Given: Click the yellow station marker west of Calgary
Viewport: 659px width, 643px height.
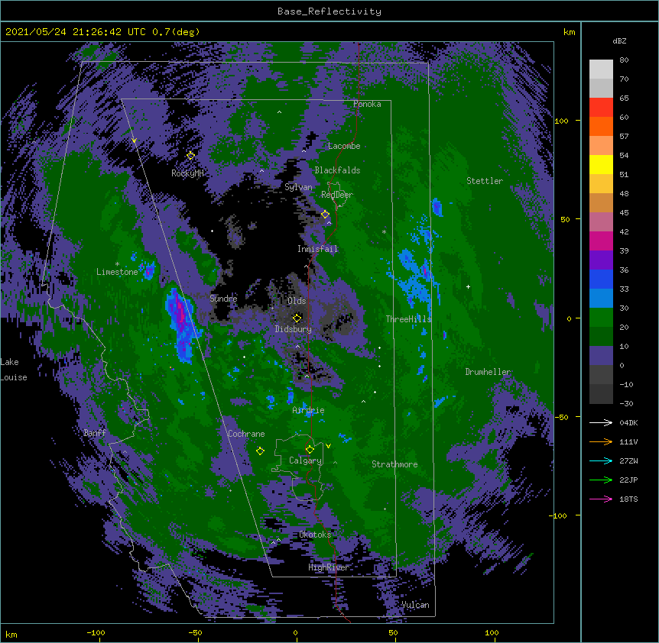Looking at the screenshot, I should (260, 451).
